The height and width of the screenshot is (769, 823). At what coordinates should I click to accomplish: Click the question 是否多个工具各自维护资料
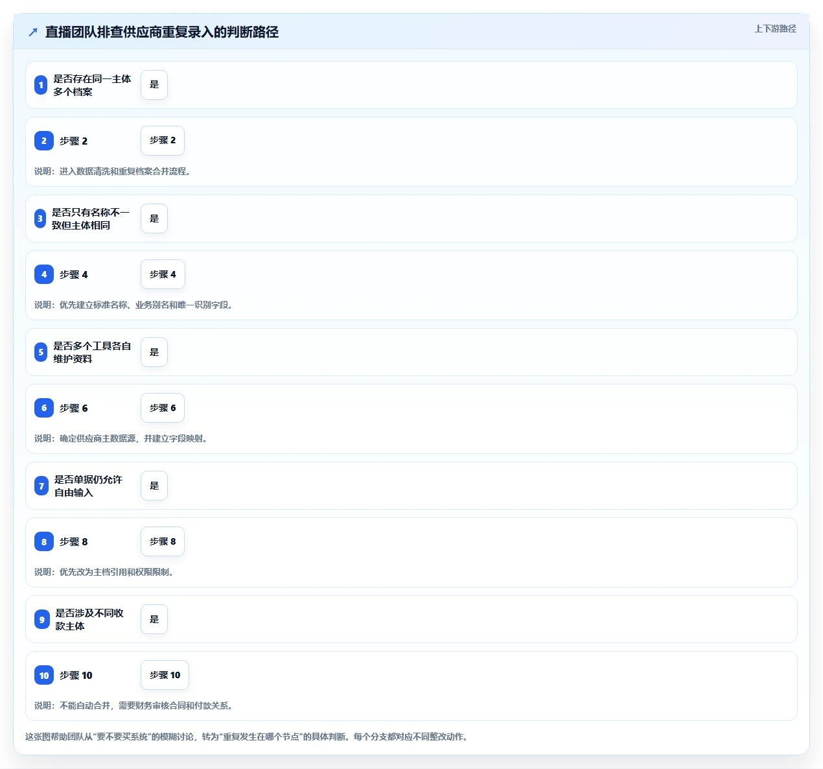[92, 352]
